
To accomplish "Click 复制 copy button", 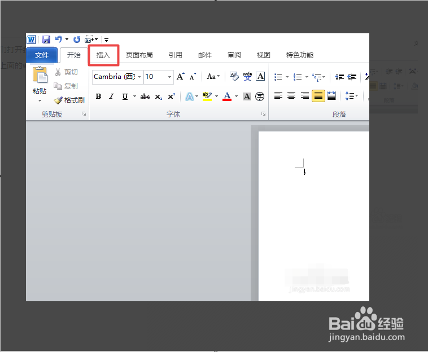I will 66,86.
